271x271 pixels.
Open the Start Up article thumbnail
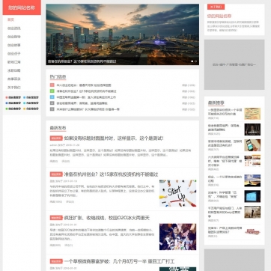178,193
